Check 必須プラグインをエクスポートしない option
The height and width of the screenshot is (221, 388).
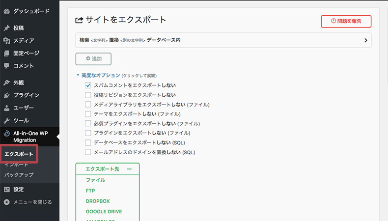point(88,123)
